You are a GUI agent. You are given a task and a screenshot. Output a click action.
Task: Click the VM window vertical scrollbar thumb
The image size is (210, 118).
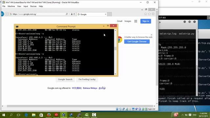point(157,49)
